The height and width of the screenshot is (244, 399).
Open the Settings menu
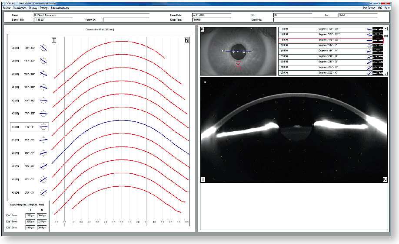pyautogui.click(x=44, y=8)
